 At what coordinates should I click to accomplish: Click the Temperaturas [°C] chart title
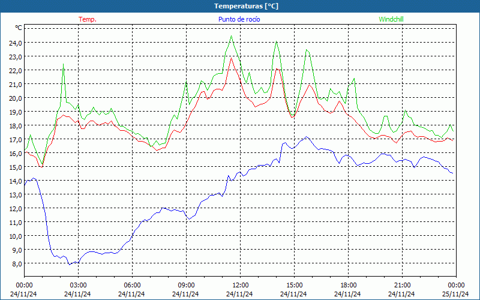(x=246, y=6)
